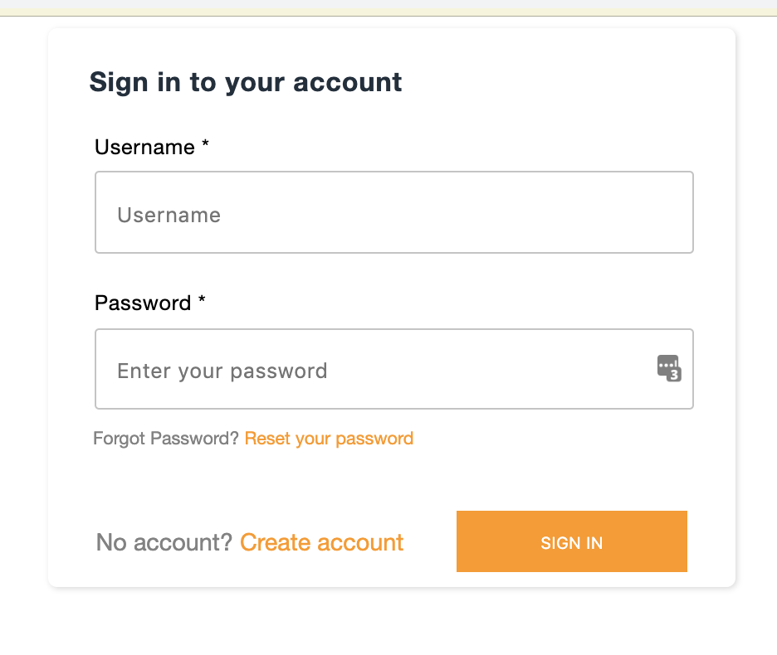Click the 'Forgot Password?' text
Viewport: 777px width, 655px height.
pyautogui.click(x=166, y=439)
